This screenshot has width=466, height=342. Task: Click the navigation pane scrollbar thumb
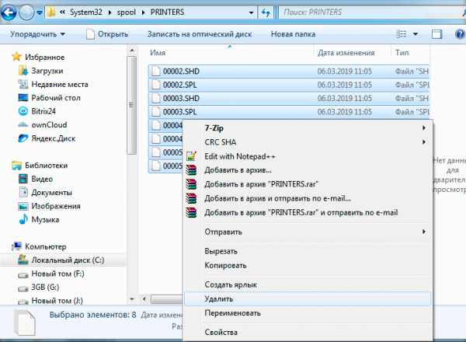tap(132, 105)
